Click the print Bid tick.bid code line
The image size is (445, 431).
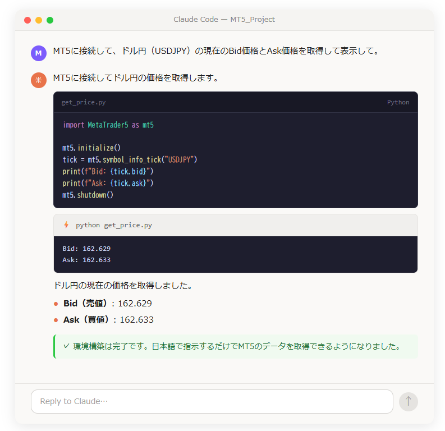coord(108,171)
